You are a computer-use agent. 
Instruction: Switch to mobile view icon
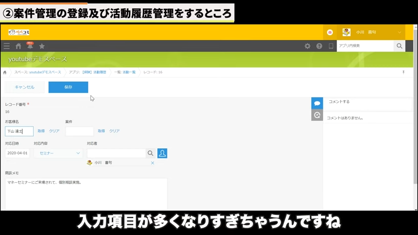(331, 46)
